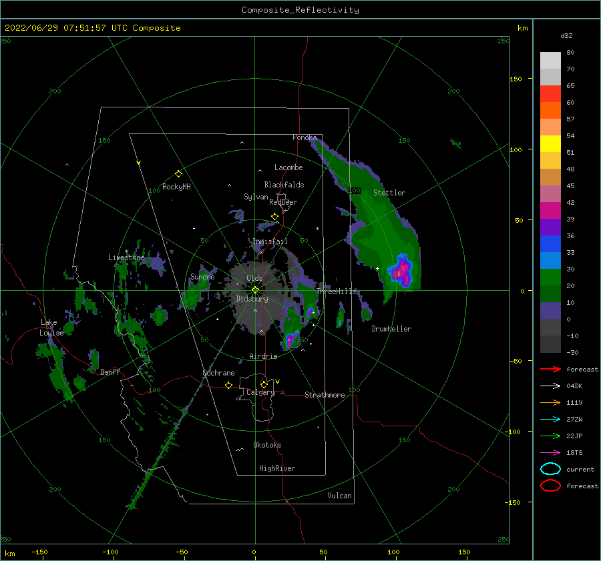Click the magenta storm core southeast of Stettler
The image size is (601, 561).
coord(401,271)
